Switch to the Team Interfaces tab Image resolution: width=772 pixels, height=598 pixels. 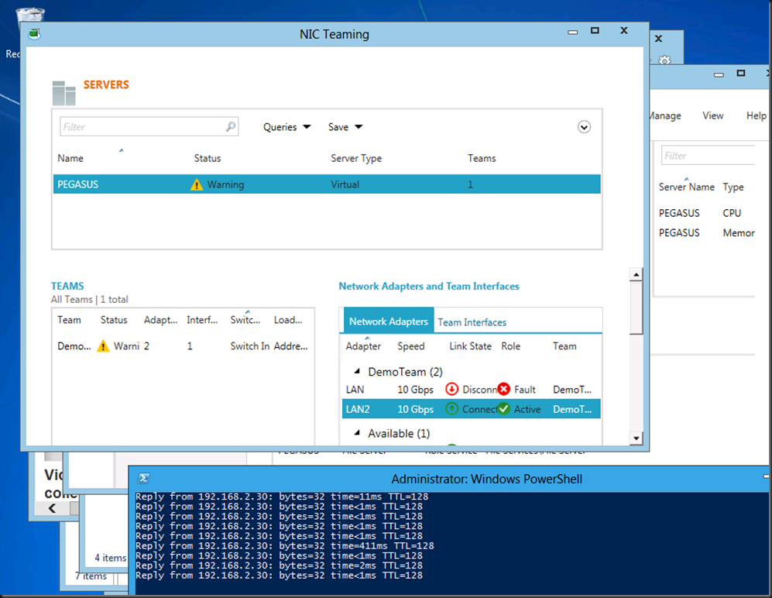pyautogui.click(x=472, y=322)
